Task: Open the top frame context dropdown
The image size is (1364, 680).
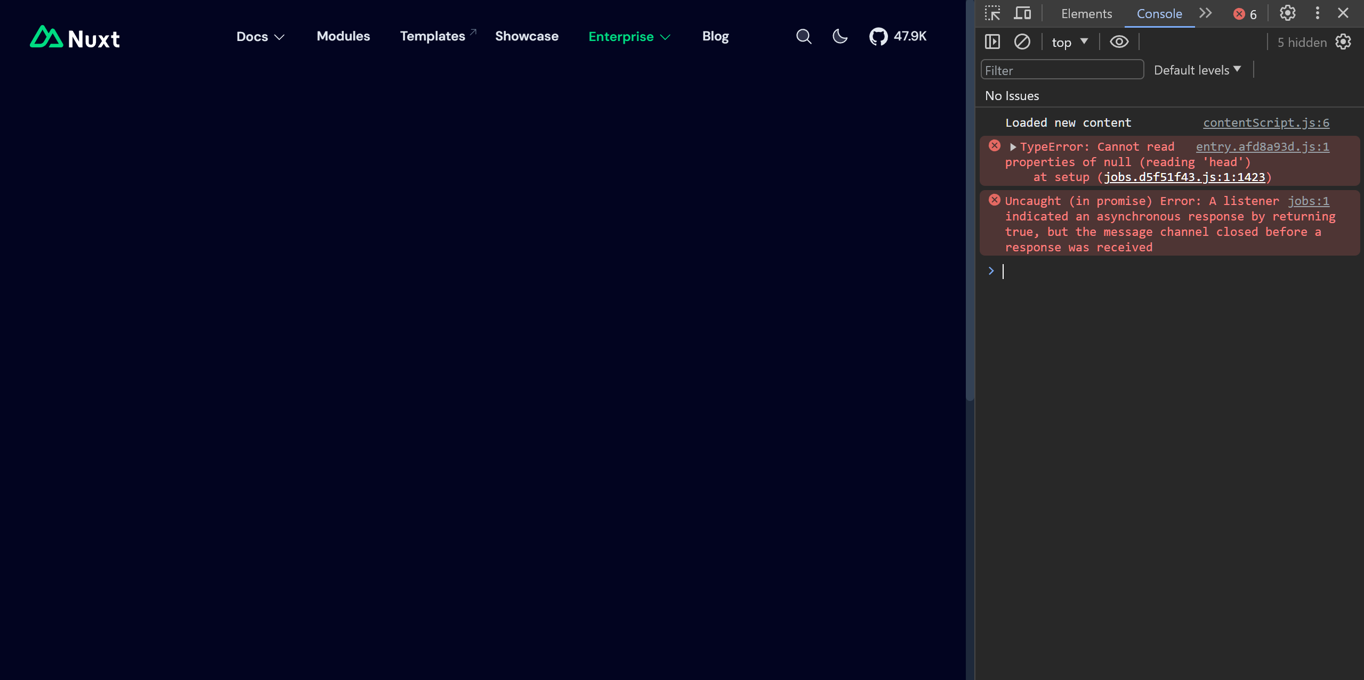Action: (1069, 42)
